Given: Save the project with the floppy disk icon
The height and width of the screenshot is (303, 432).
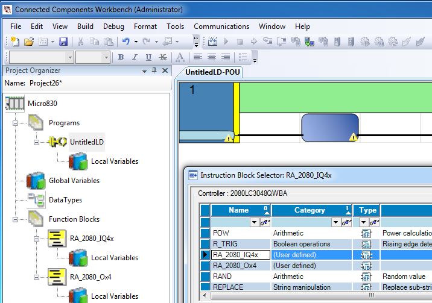Looking at the screenshot, I should [x=63, y=42].
